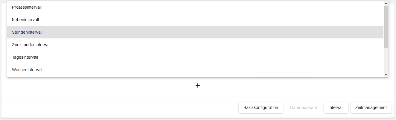Open the Zeitmanagement step

click(371, 107)
